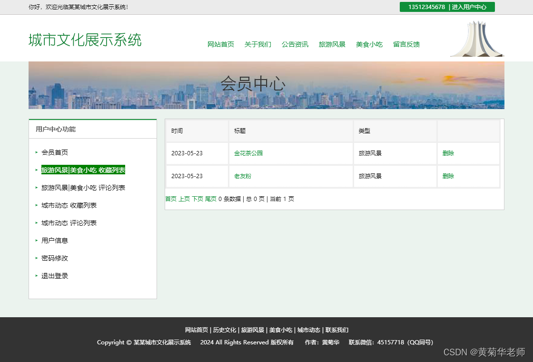Open the 金花茶公园 article link
The height and width of the screenshot is (362, 533).
(x=247, y=153)
